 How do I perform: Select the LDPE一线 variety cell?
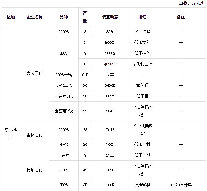tap(64, 75)
